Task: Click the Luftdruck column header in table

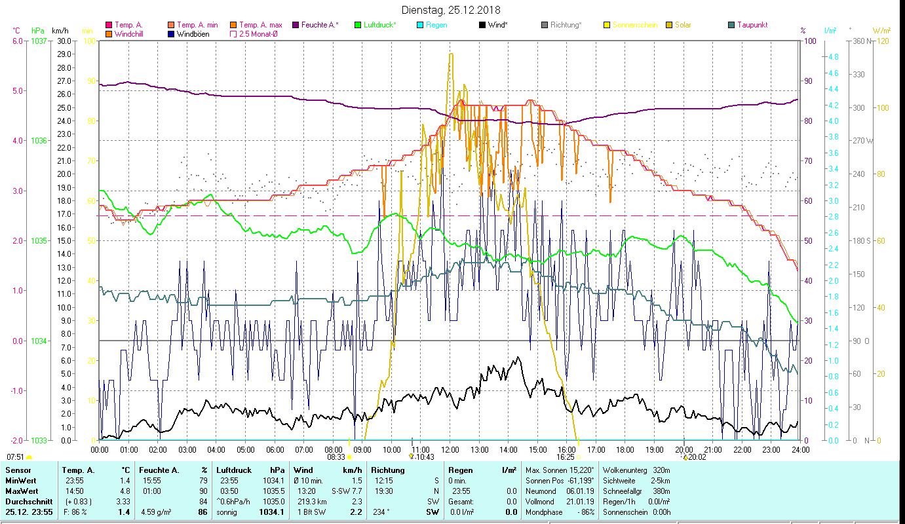Action: coord(235,470)
